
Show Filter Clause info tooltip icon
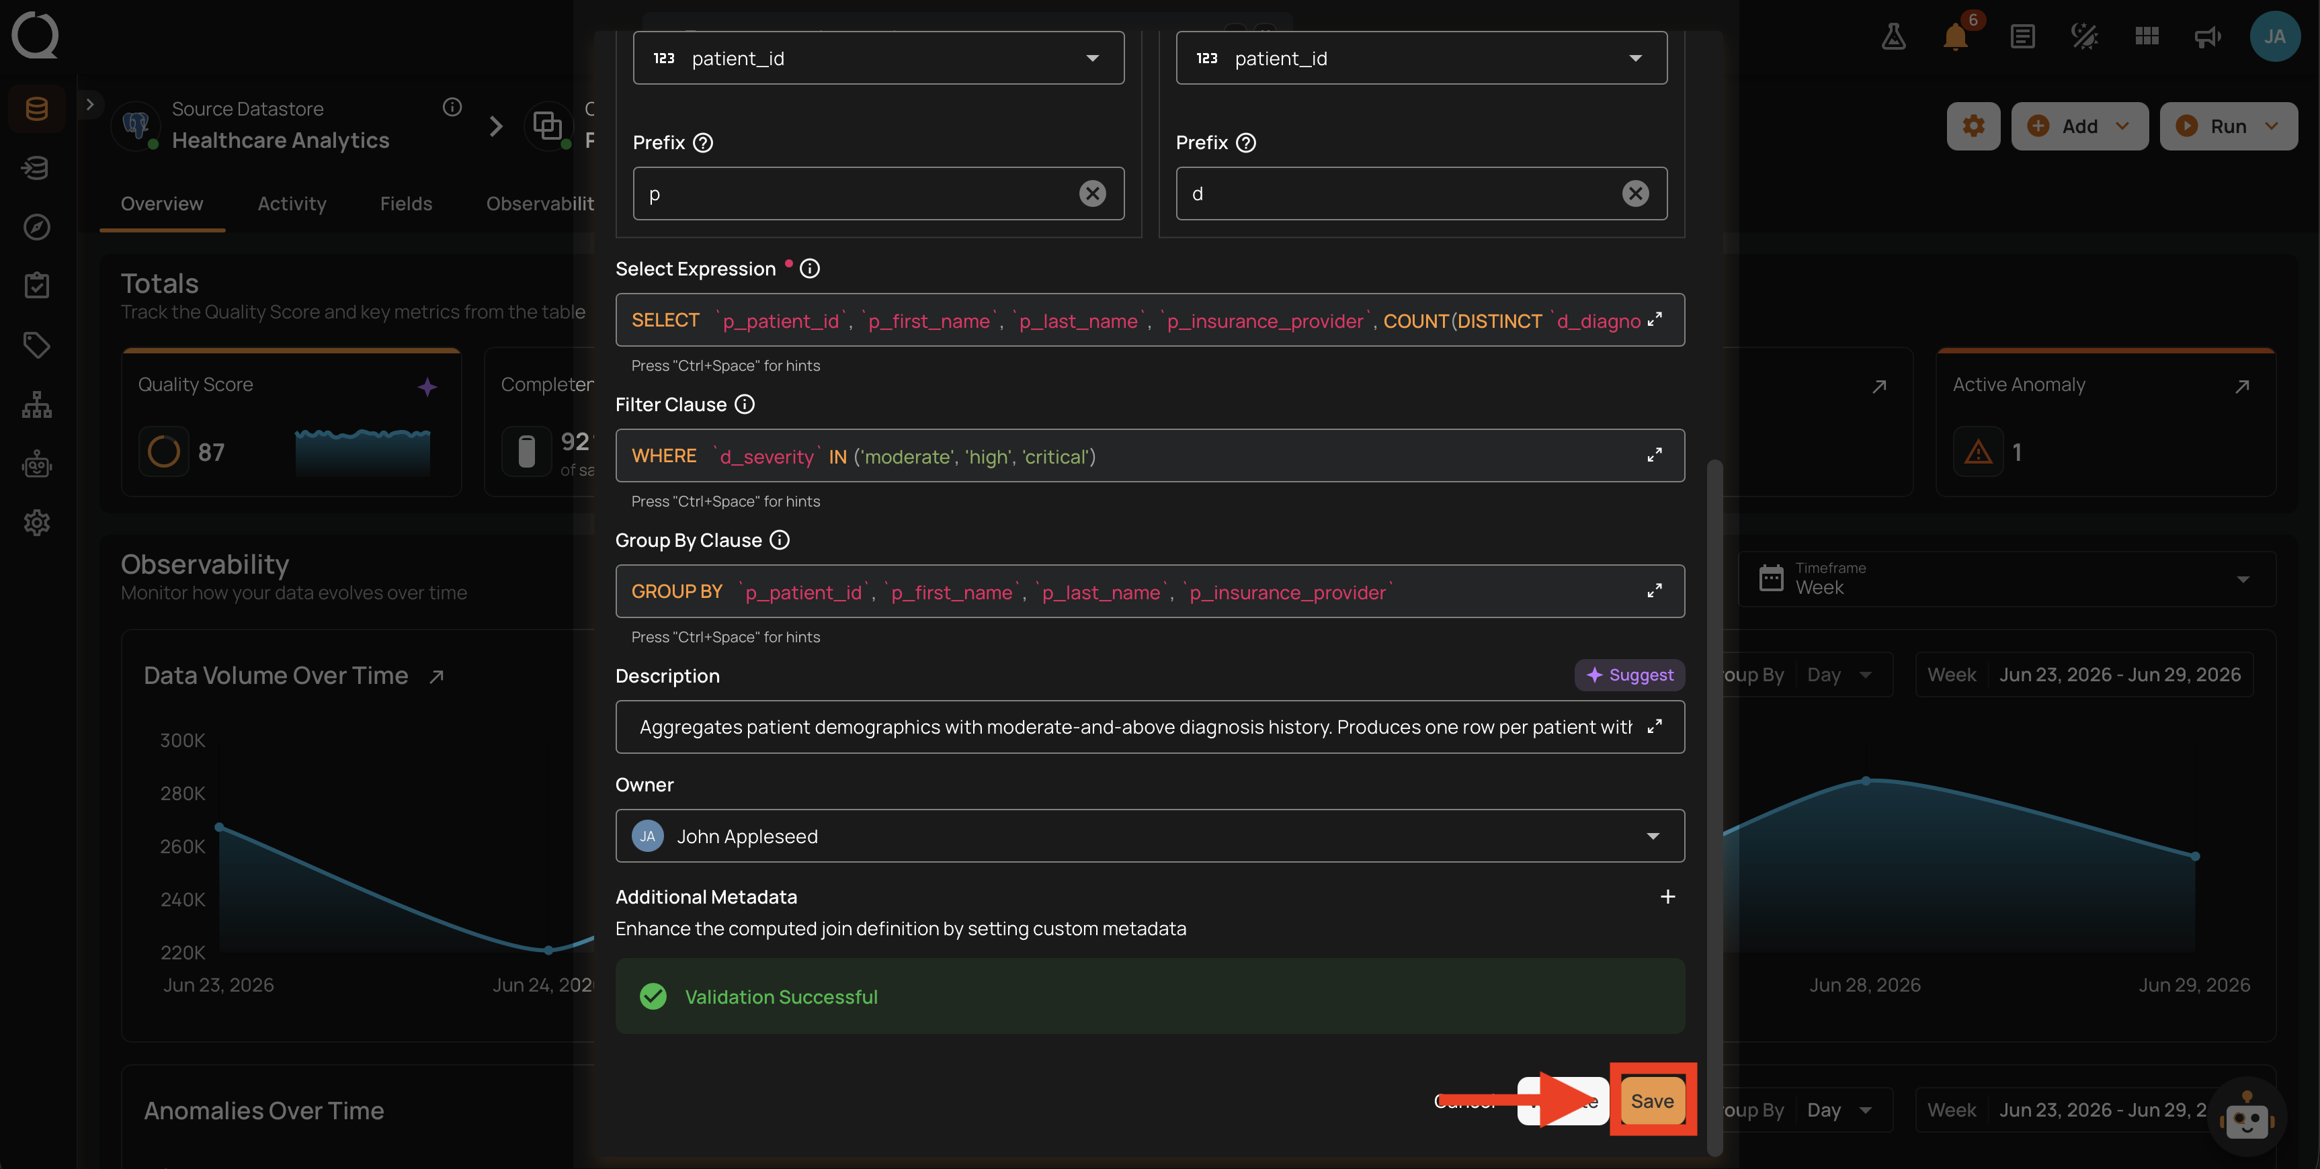click(744, 404)
